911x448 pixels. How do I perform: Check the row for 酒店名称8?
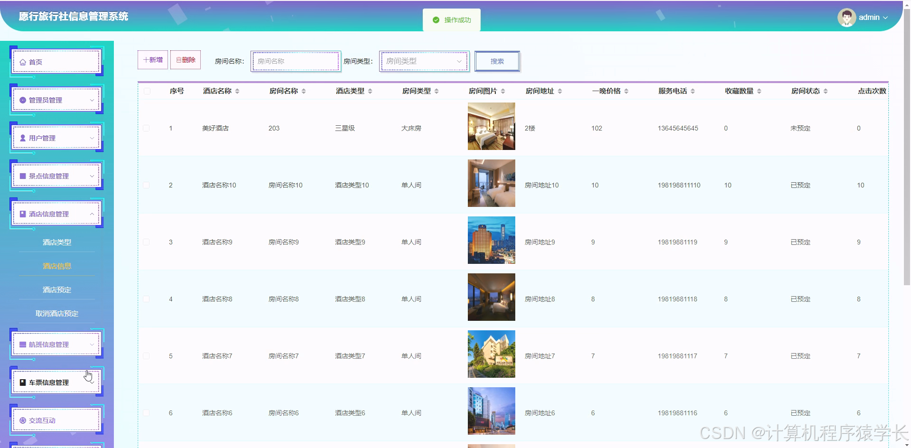146,299
